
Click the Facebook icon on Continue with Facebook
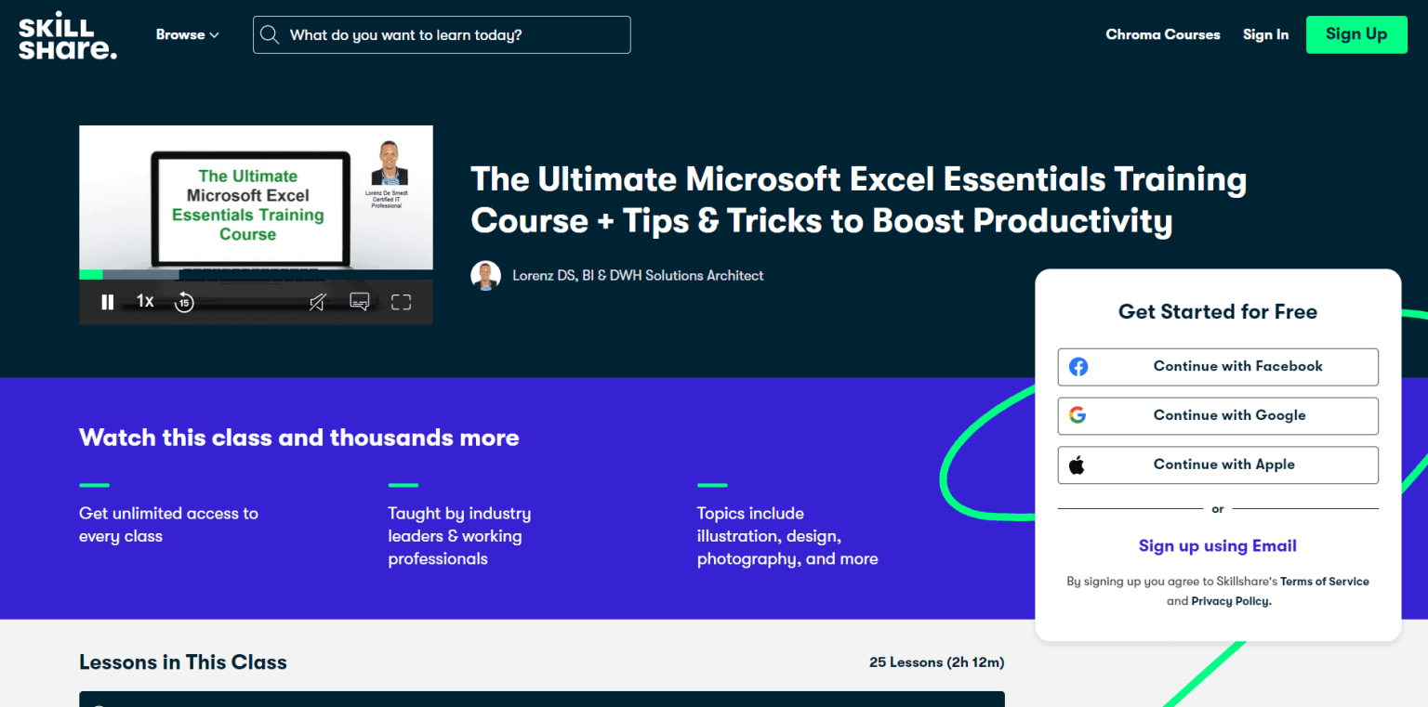[x=1078, y=366]
